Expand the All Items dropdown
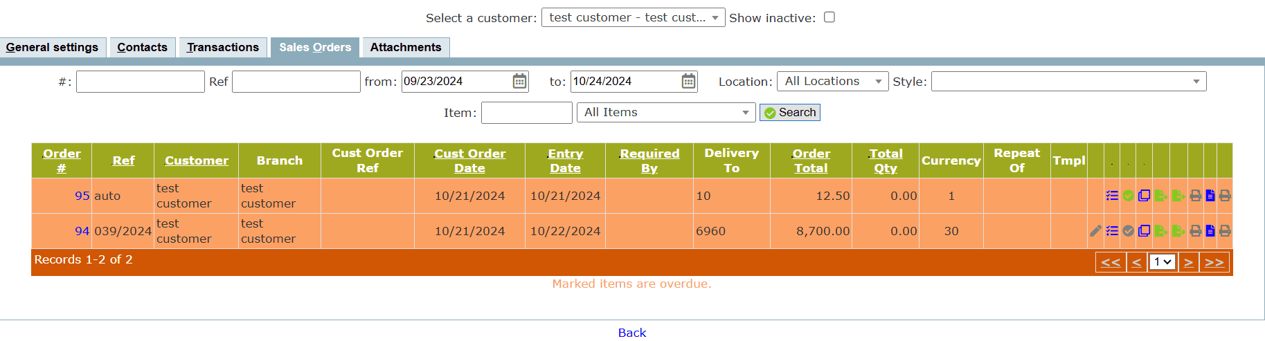This screenshot has height=341, width=1265. pyautogui.click(x=666, y=113)
